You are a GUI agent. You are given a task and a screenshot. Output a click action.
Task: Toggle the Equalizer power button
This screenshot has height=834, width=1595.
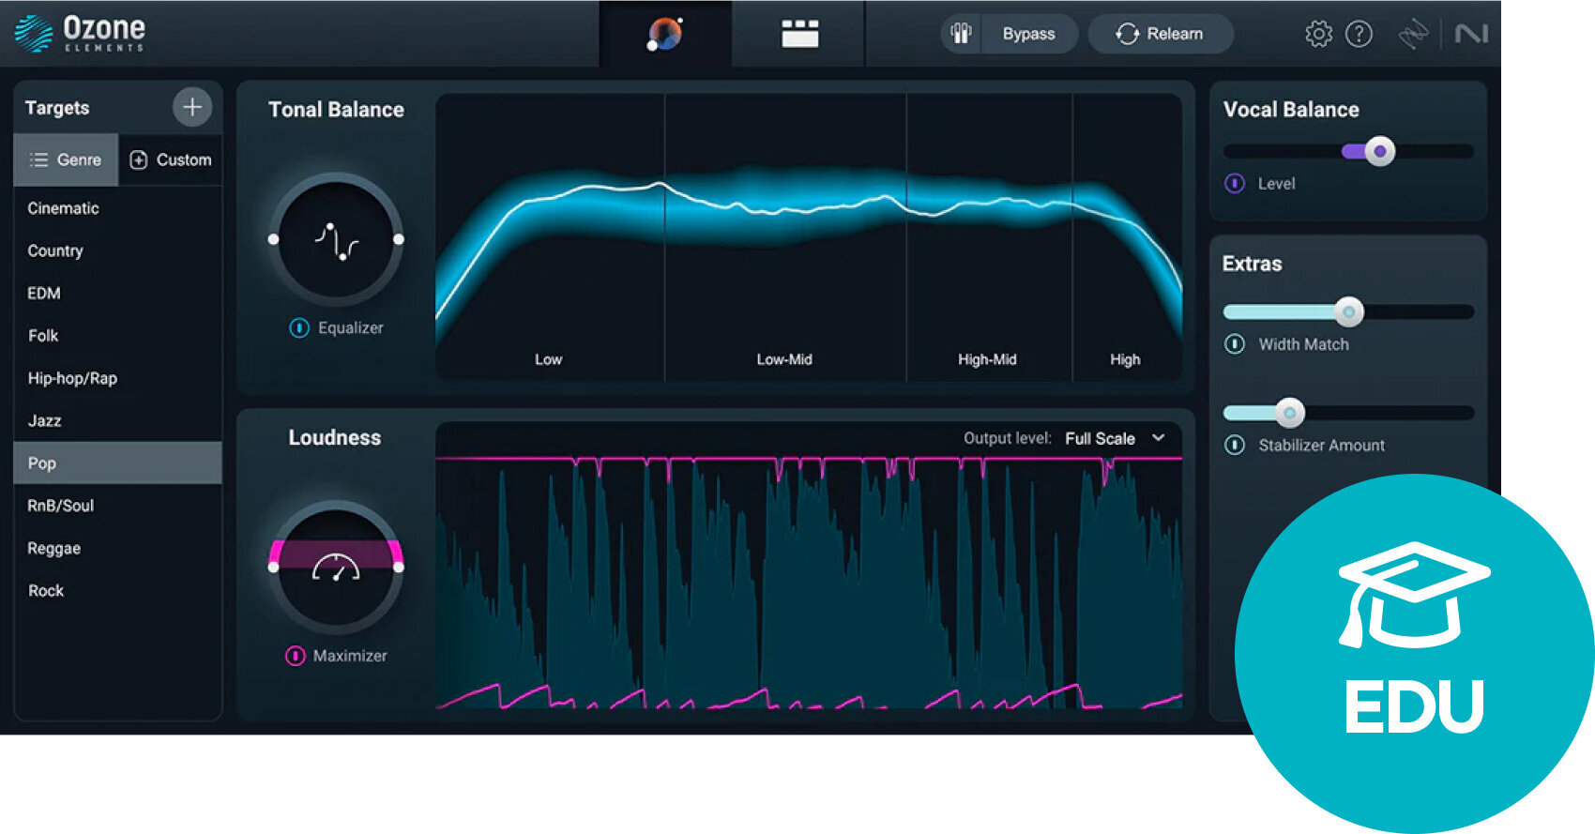pos(299,327)
